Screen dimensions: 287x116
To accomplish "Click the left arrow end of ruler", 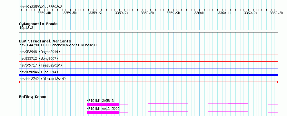I will coord(20,10).
